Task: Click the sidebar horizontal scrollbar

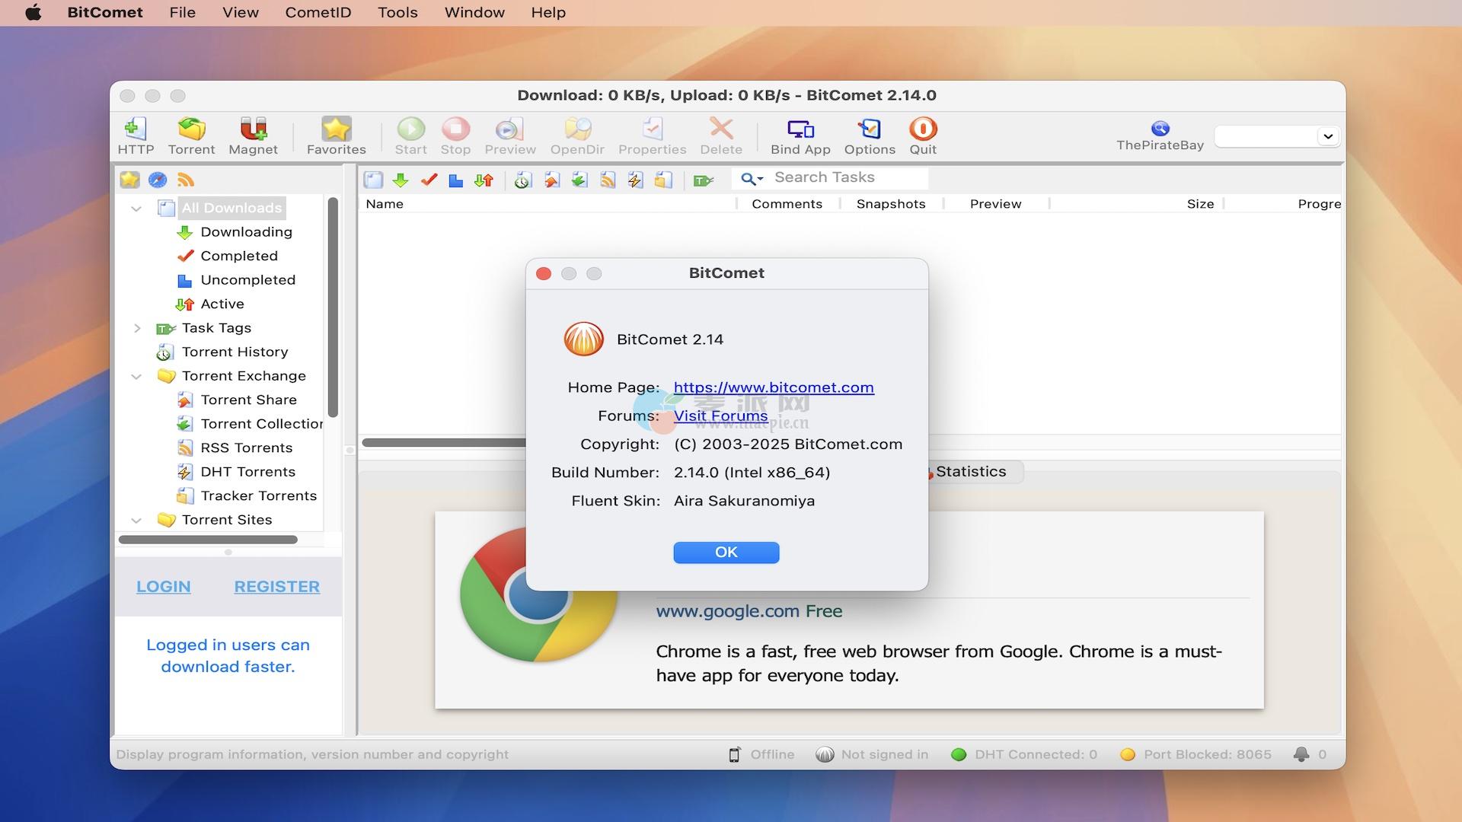Action: tap(208, 540)
